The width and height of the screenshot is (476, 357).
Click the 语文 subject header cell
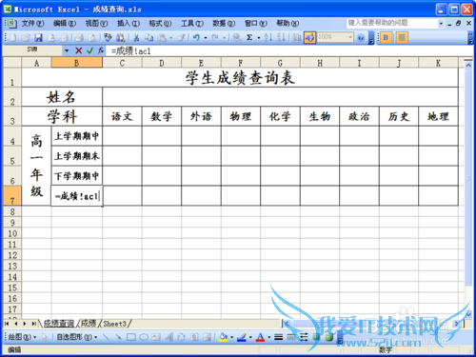(122, 116)
